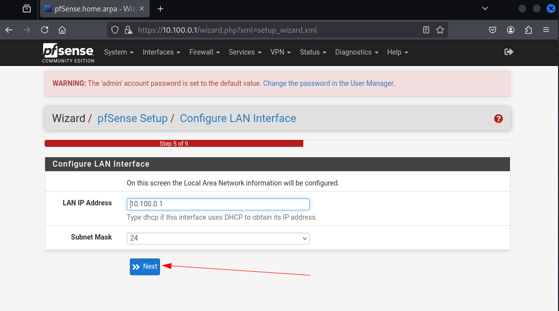Open the Services menu
The height and width of the screenshot is (311, 559).
point(245,52)
